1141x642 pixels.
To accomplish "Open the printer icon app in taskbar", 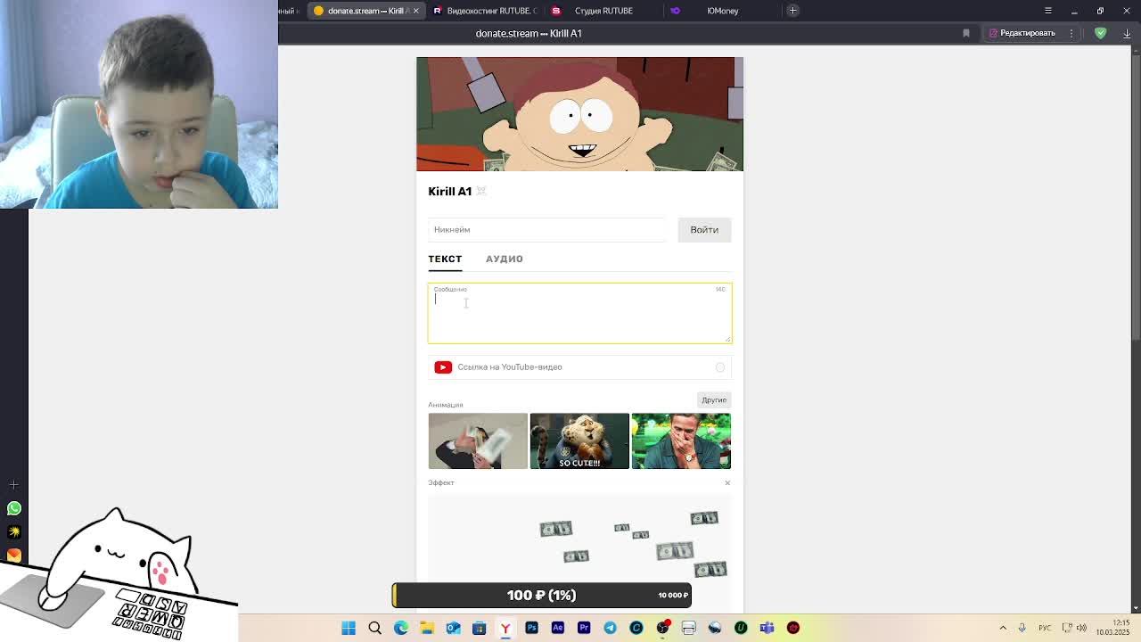I will [x=688, y=628].
